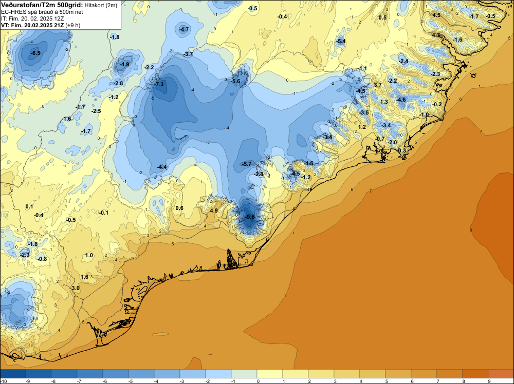514x384 pixels.
Task: Click the title "Veðurstofan/T2m 500grid:"
Action: coord(42,5)
